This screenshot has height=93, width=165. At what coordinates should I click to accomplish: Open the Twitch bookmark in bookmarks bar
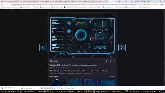(x=36, y=7)
